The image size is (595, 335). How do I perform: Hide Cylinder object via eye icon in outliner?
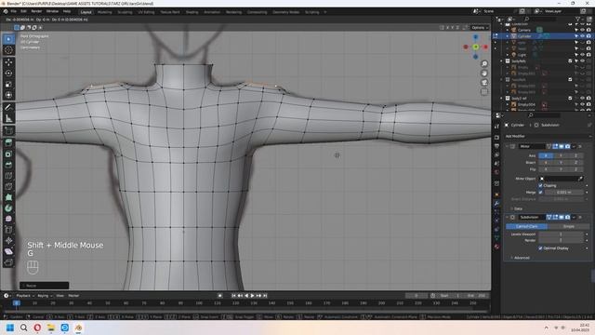coord(583,36)
